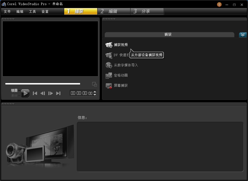Click the Corel VideoStudio app icon

4,5
